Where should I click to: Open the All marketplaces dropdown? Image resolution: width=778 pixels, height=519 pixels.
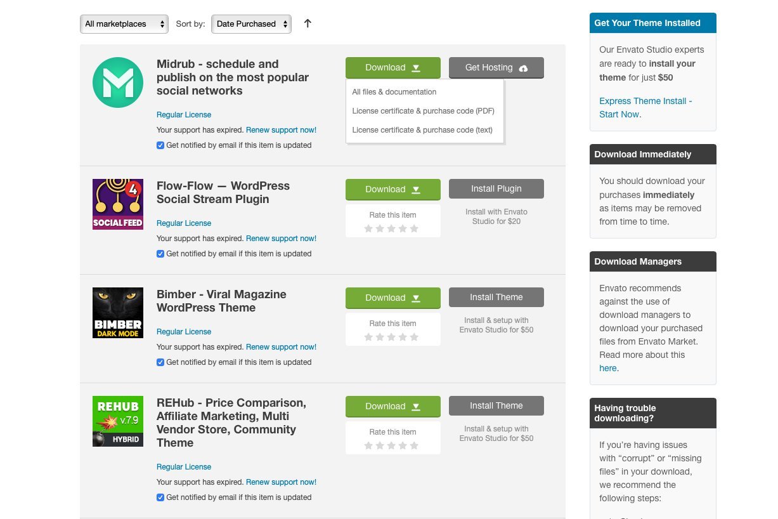124,24
